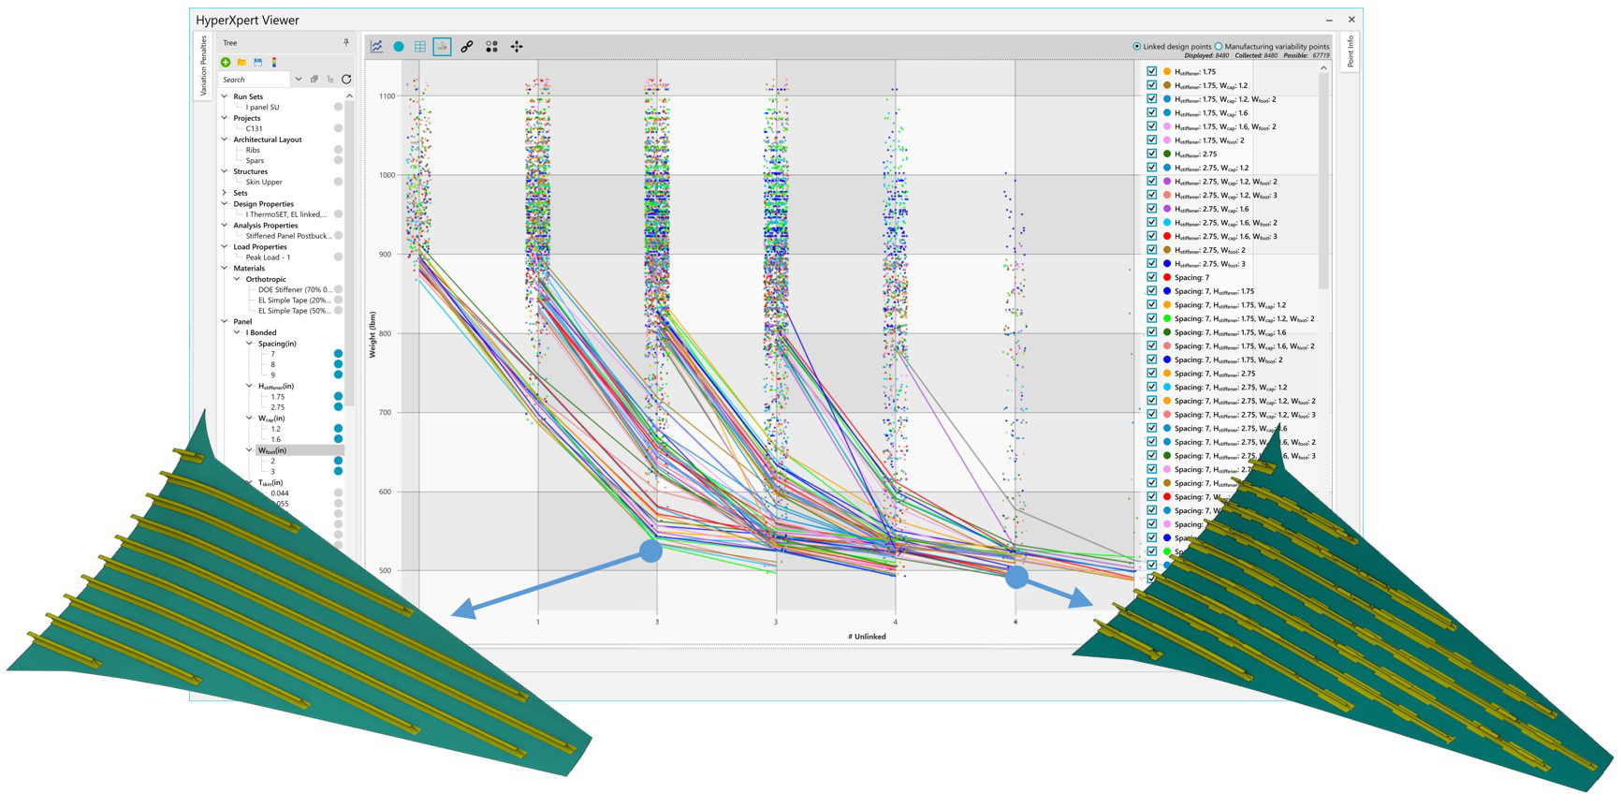Image resolution: width=1621 pixels, height=808 pixels.
Task: Open the yellow folder icon in Tree panel
Action: pyautogui.click(x=241, y=62)
